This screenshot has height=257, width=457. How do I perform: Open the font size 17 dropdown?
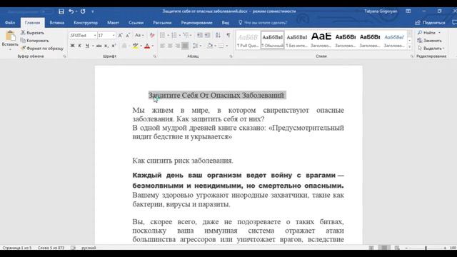point(114,35)
